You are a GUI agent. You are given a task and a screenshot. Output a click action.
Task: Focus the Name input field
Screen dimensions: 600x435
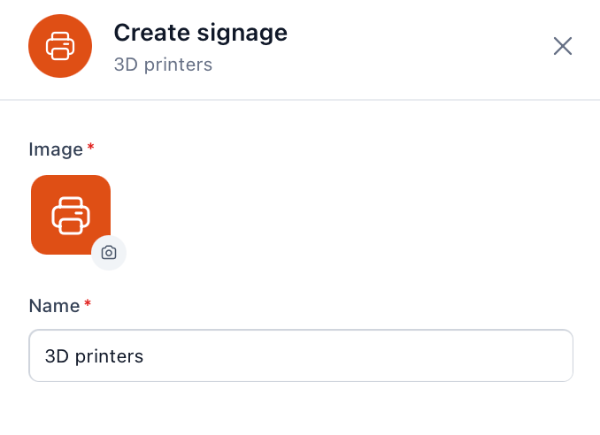pos(301,355)
